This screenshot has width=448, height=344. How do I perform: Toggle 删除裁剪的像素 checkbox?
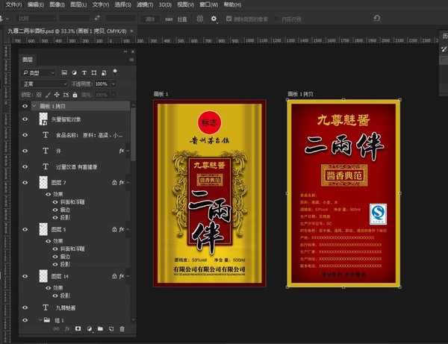(228, 19)
